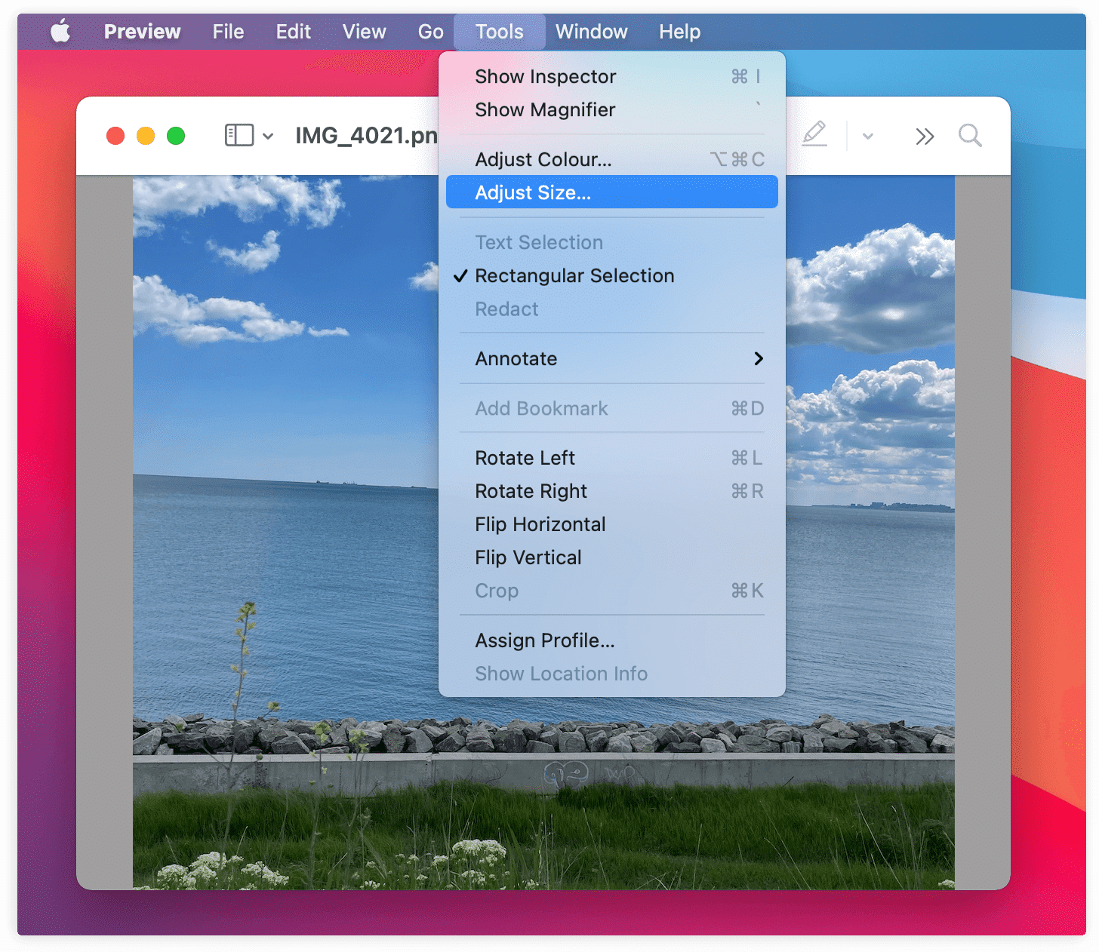Click Rotate Left in the Tools menu

click(x=525, y=458)
